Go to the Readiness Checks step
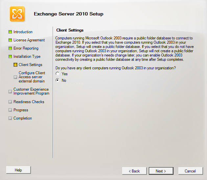 coord(29,102)
